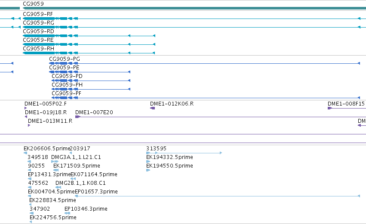The image size is (366, 224).
Task: Select the DME1-008F15 clone label
Action: coord(346,104)
